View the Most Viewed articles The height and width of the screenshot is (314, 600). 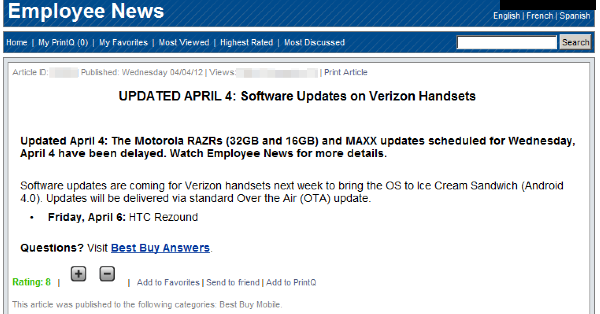tap(184, 43)
